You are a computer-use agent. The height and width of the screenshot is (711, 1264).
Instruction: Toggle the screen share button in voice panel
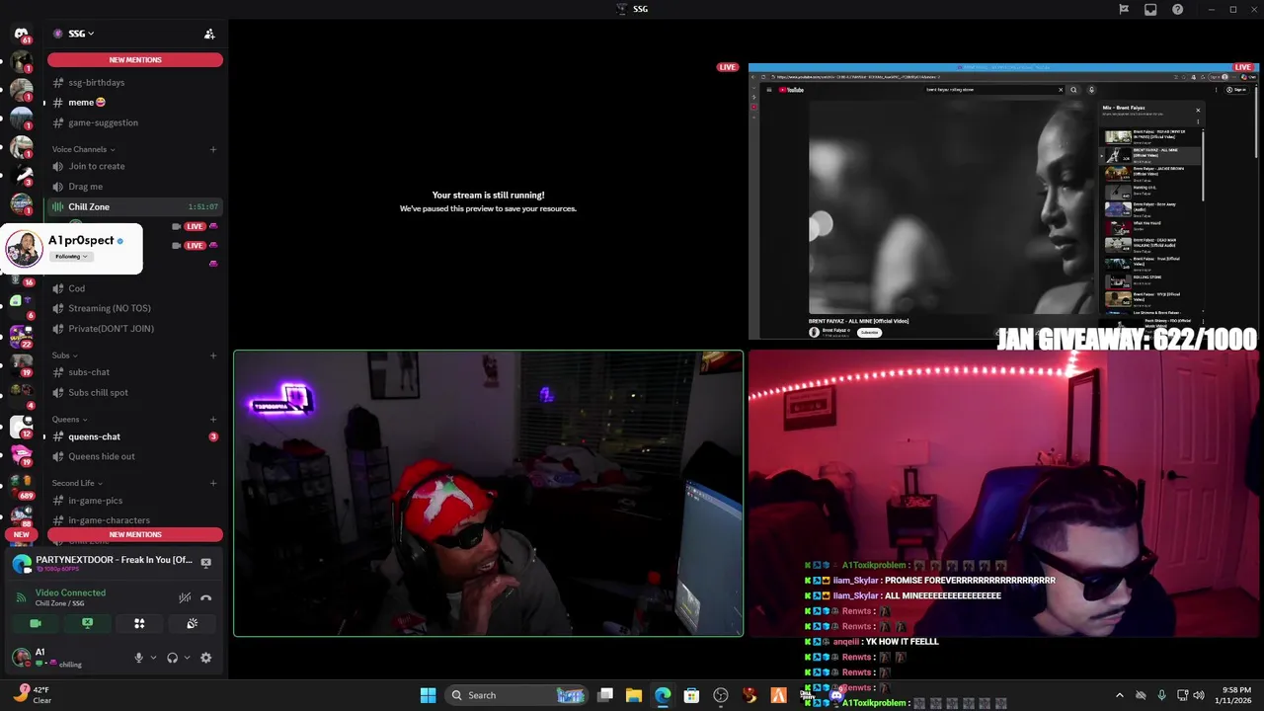click(87, 623)
